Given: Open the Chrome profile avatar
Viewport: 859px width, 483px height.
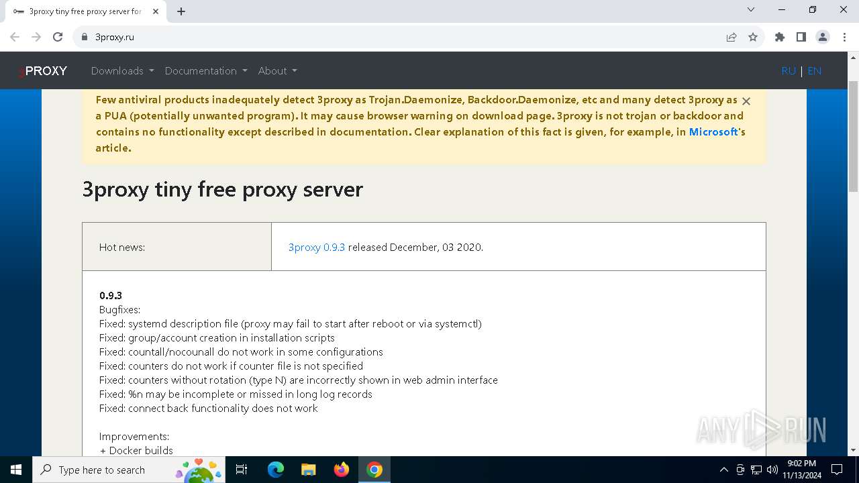Looking at the screenshot, I should tap(823, 37).
